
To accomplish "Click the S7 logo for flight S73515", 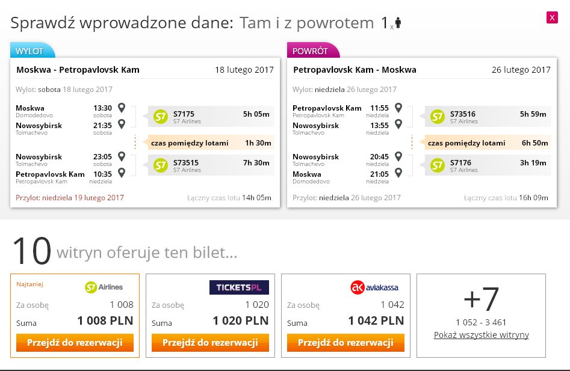I will [x=160, y=165].
